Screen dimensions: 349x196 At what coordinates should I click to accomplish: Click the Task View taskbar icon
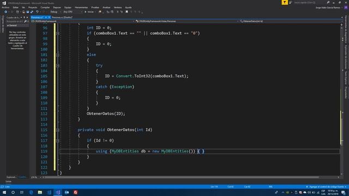[x=22, y=192]
